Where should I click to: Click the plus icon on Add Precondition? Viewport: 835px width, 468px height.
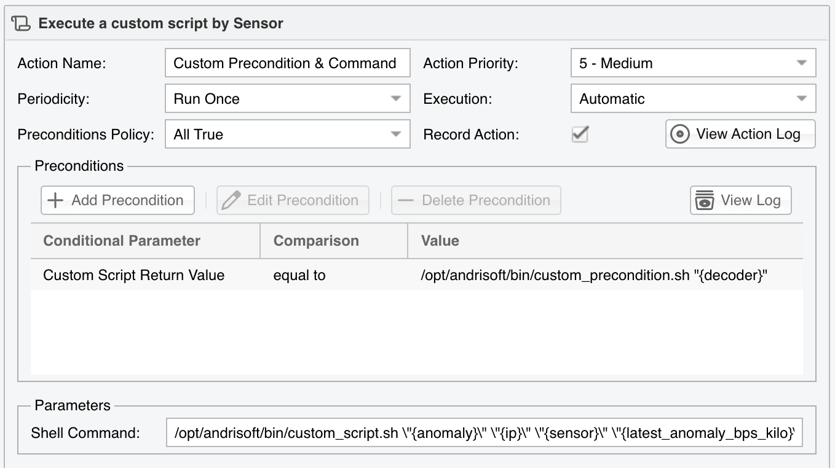(56, 200)
